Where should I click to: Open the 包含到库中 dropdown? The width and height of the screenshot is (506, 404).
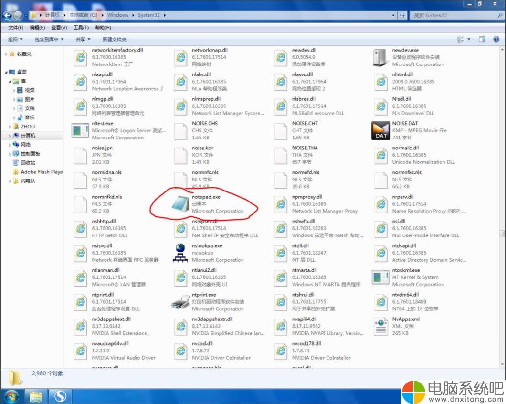49,40
